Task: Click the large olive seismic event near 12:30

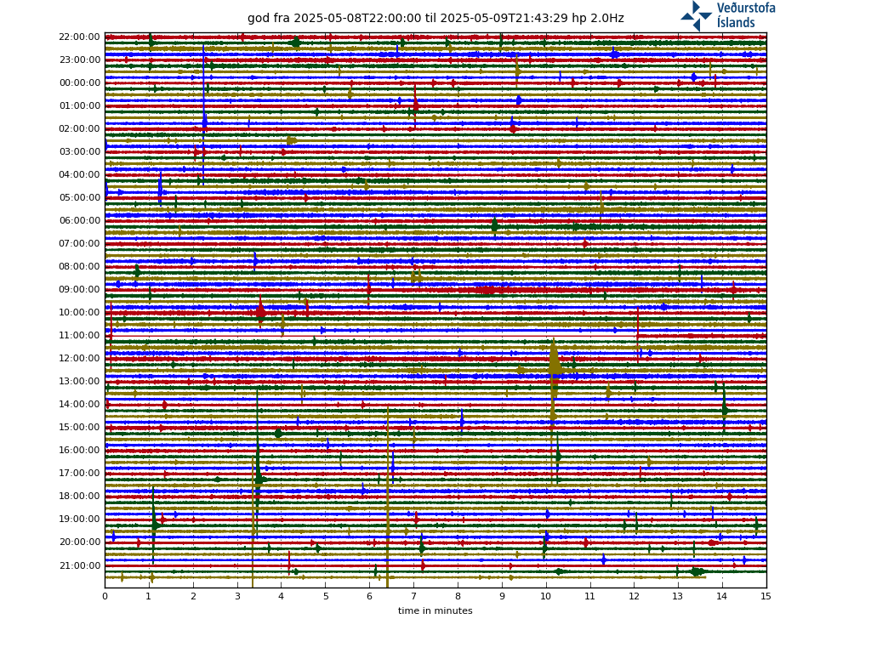Action: coord(555,367)
